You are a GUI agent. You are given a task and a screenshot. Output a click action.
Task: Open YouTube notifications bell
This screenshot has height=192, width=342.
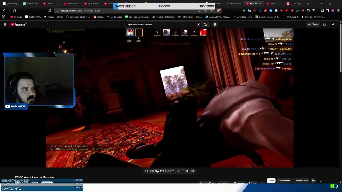[324, 24]
